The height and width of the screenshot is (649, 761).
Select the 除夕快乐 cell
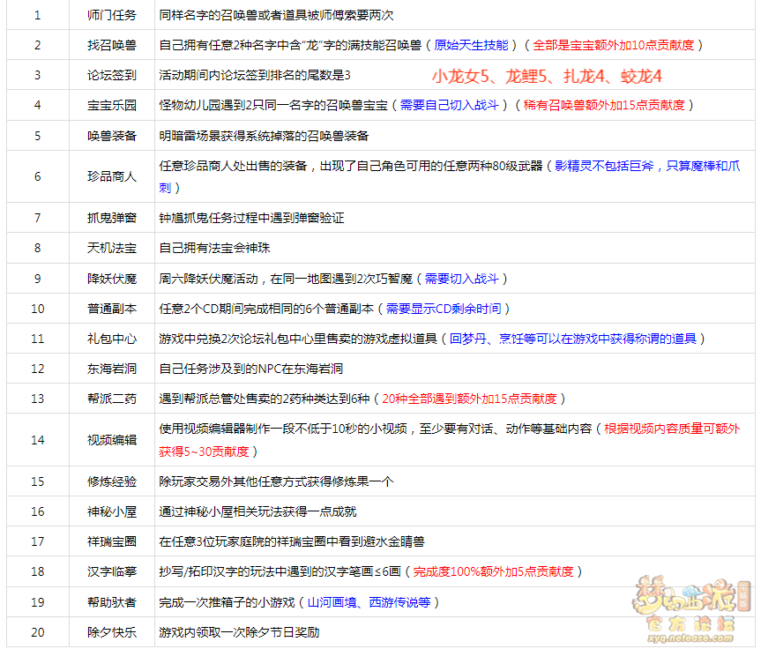coord(112,632)
